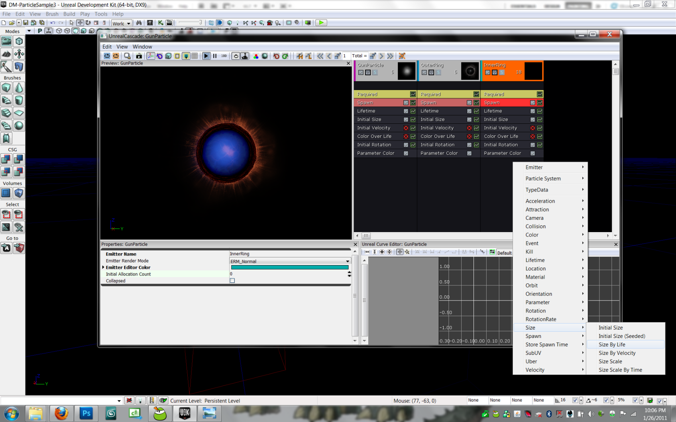Select the InnerRing emitter header
The width and height of the screenshot is (676, 422).
click(x=512, y=71)
